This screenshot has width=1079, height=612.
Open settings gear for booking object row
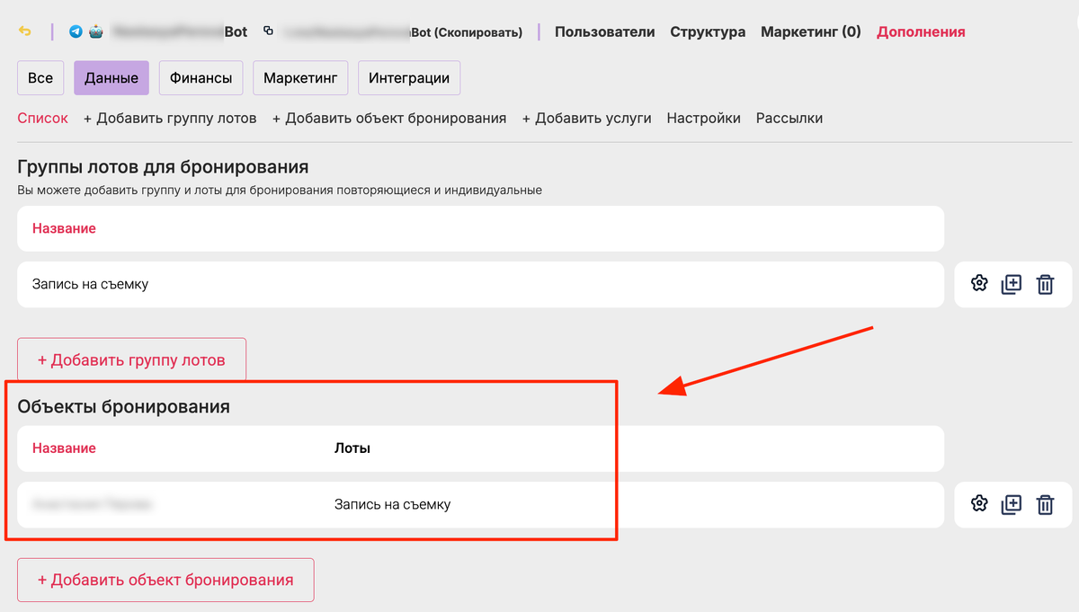(x=979, y=504)
